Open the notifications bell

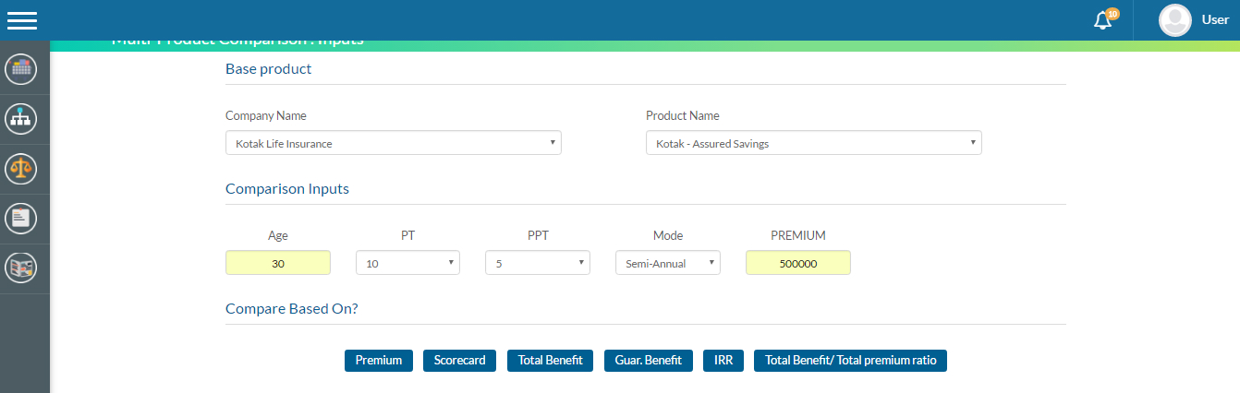(1103, 20)
